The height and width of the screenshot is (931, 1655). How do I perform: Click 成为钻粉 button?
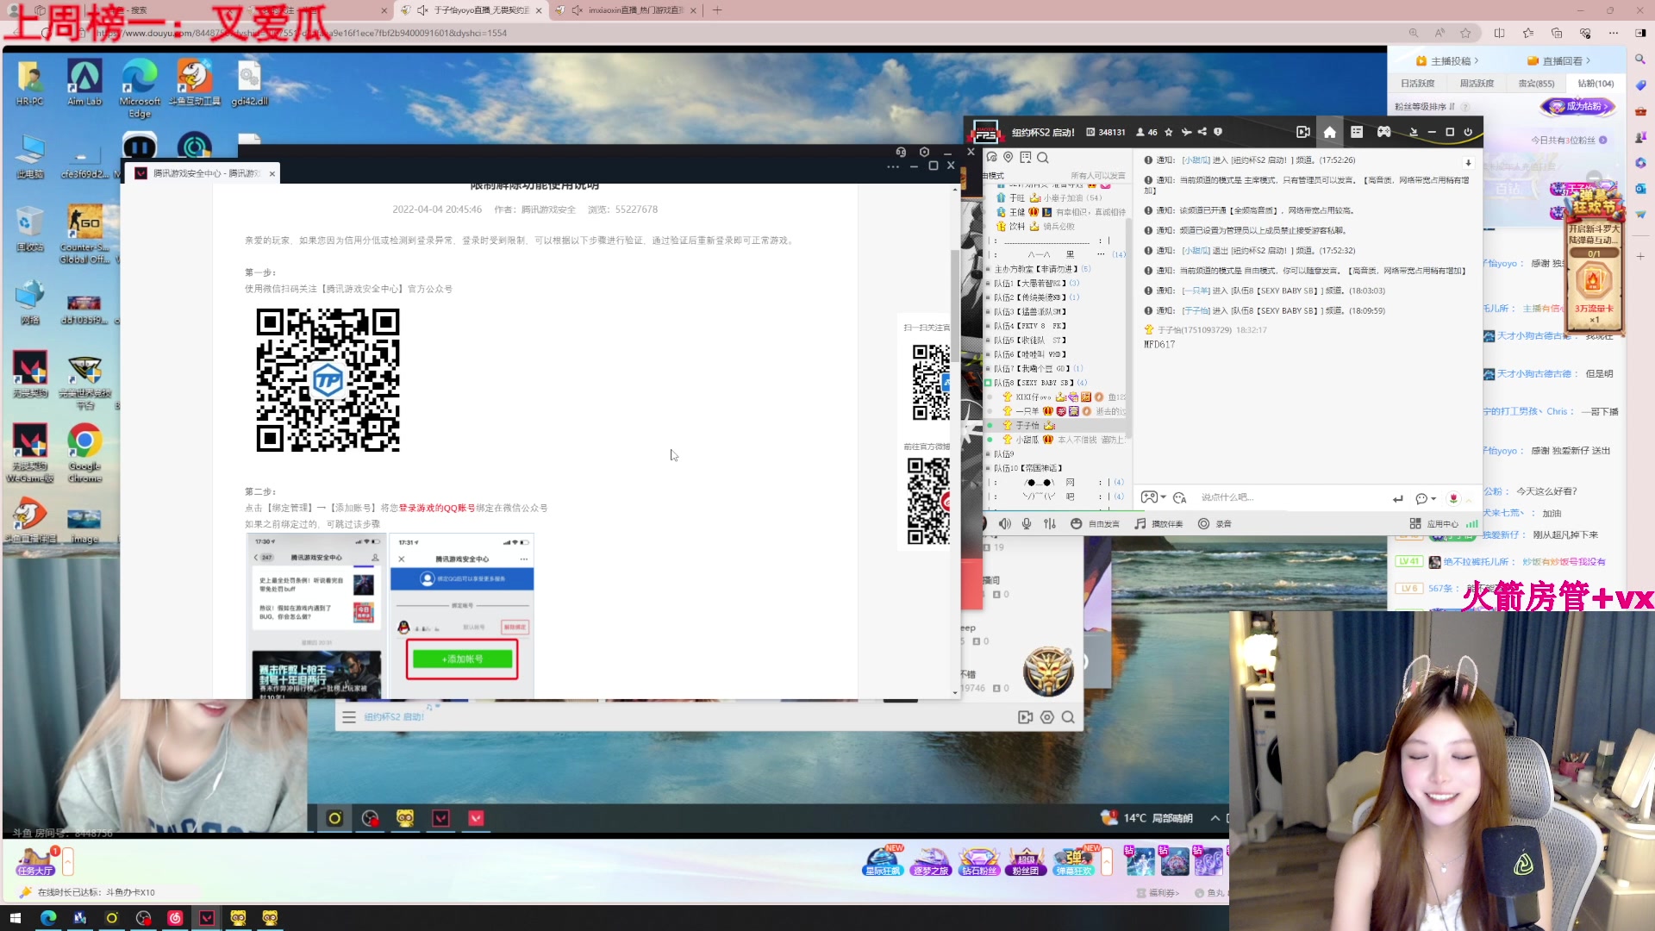point(1577,107)
